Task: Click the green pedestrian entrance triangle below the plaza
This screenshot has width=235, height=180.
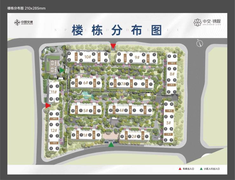Action: 111,145
